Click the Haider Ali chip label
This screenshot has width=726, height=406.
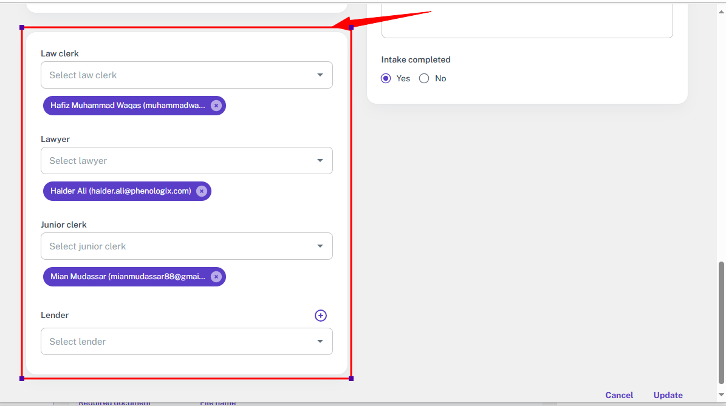pos(120,191)
